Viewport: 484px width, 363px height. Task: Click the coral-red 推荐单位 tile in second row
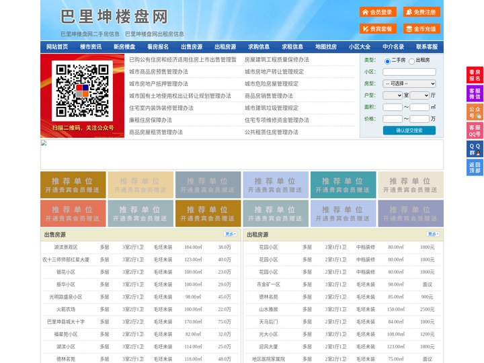[73, 213]
